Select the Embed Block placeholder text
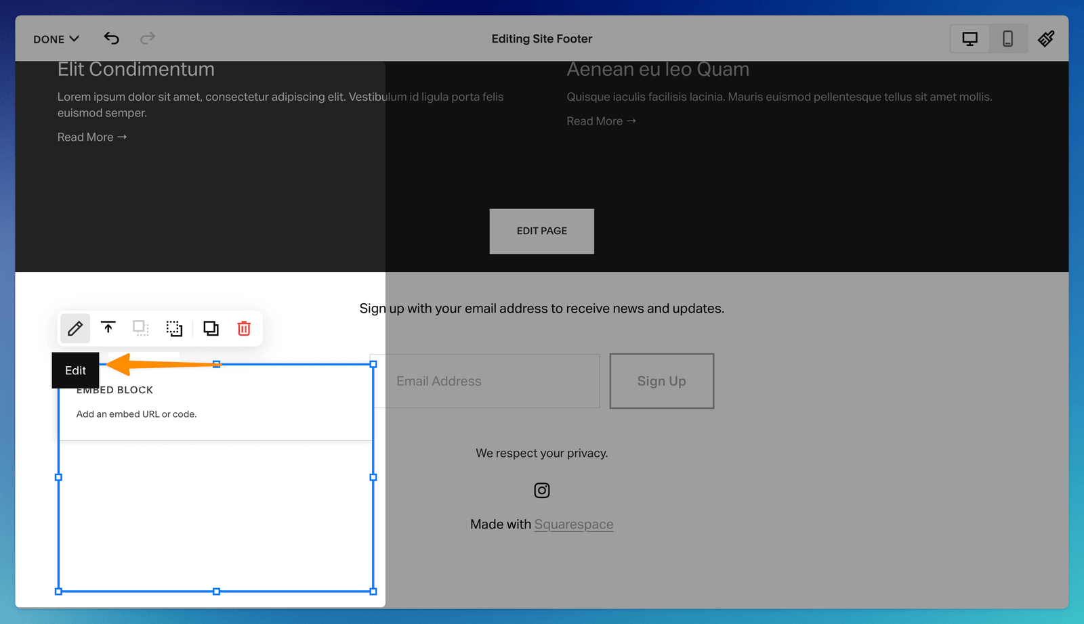The image size is (1084, 624). pos(136,414)
